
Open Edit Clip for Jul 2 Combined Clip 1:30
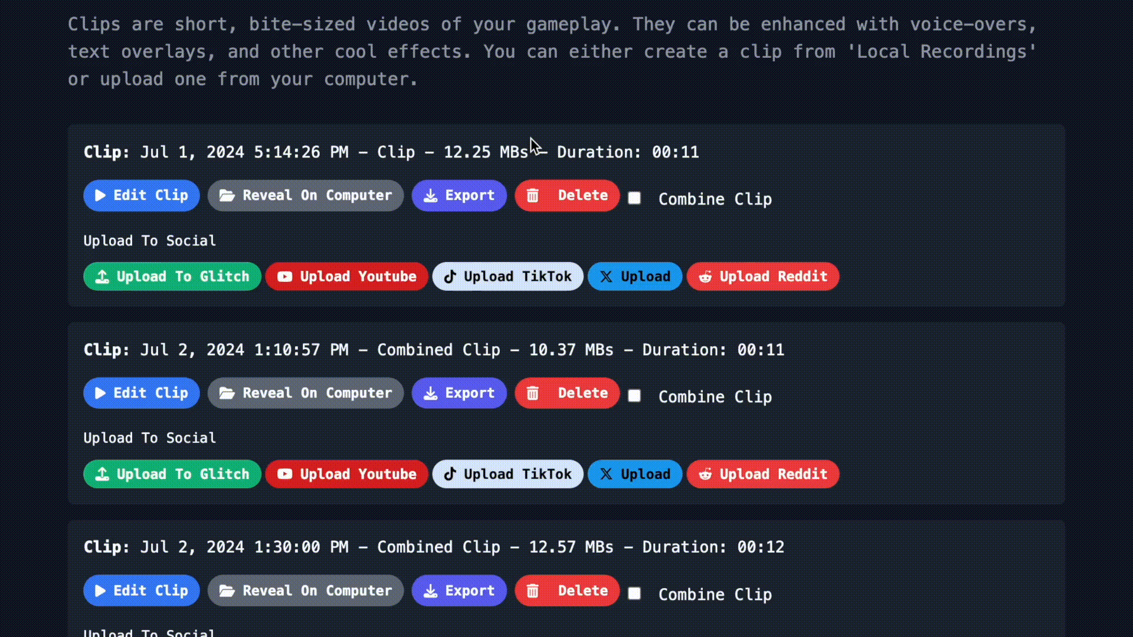tap(142, 590)
